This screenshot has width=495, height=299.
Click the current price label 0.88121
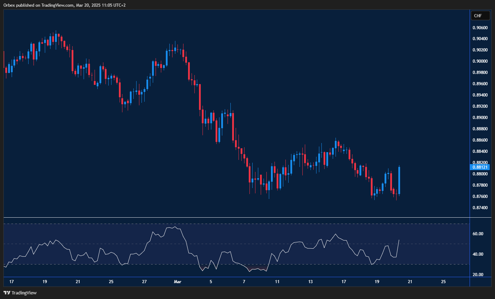(x=480, y=167)
